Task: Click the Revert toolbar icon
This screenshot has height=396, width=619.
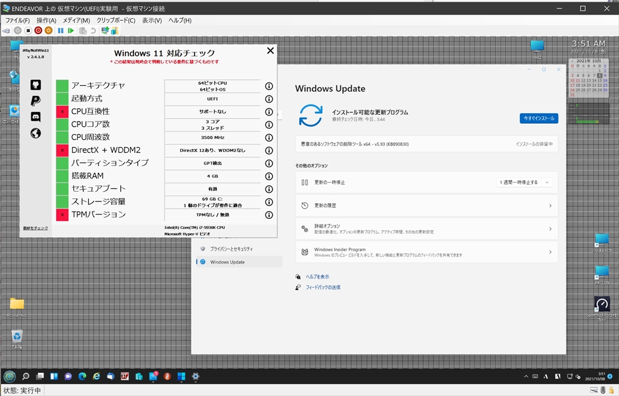Action: click(93, 30)
